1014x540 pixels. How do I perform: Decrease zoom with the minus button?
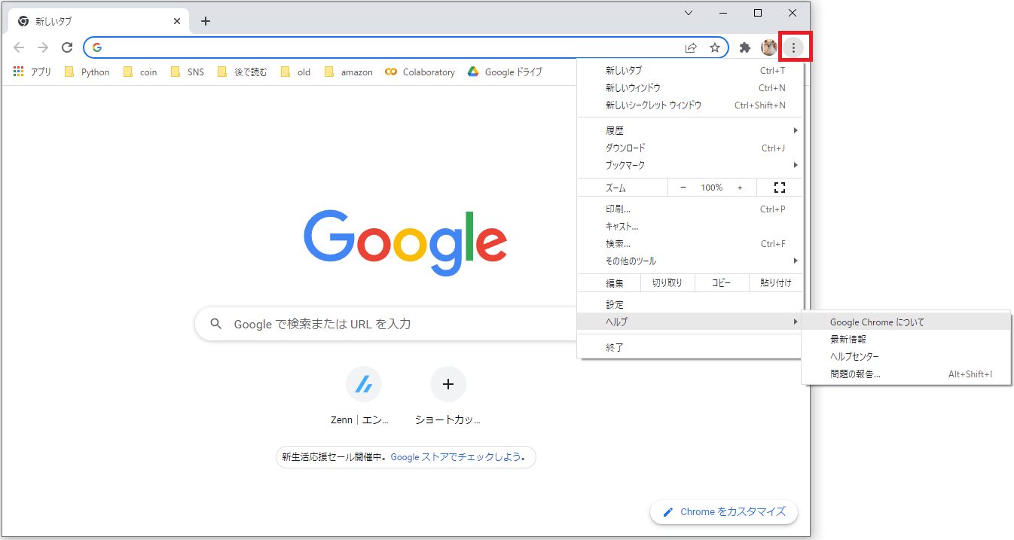click(x=683, y=188)
